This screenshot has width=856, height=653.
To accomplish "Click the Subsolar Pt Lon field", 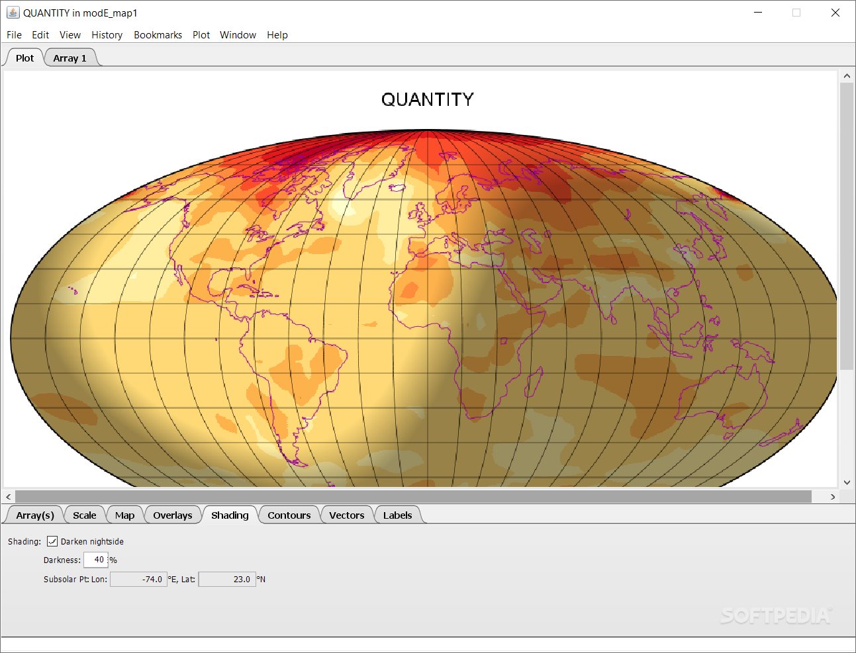I will click(x=138, y=579).
